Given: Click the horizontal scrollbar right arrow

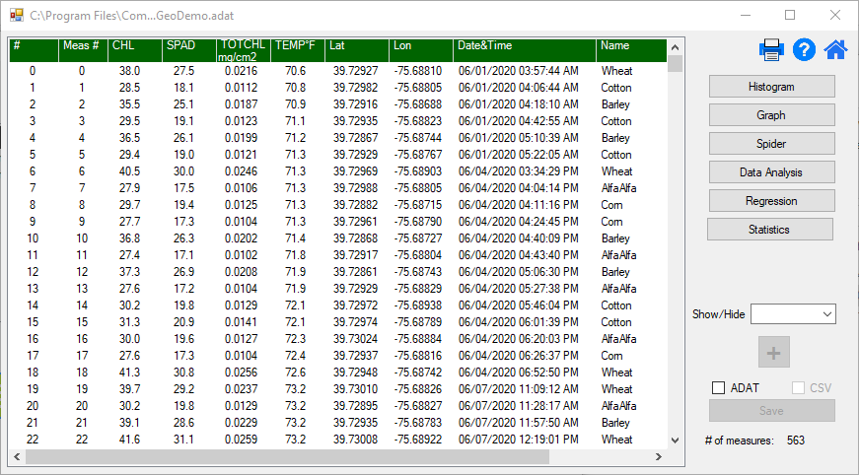Looking at the screenshot, I should pyautogui.click(x=660, y=457).
